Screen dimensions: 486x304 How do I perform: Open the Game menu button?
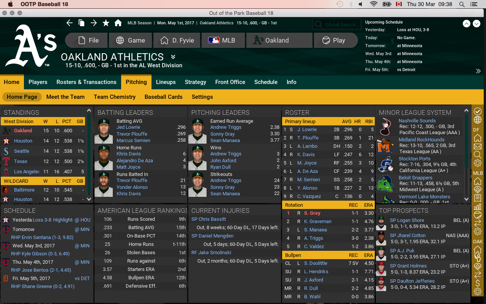[x=130, y=40]
